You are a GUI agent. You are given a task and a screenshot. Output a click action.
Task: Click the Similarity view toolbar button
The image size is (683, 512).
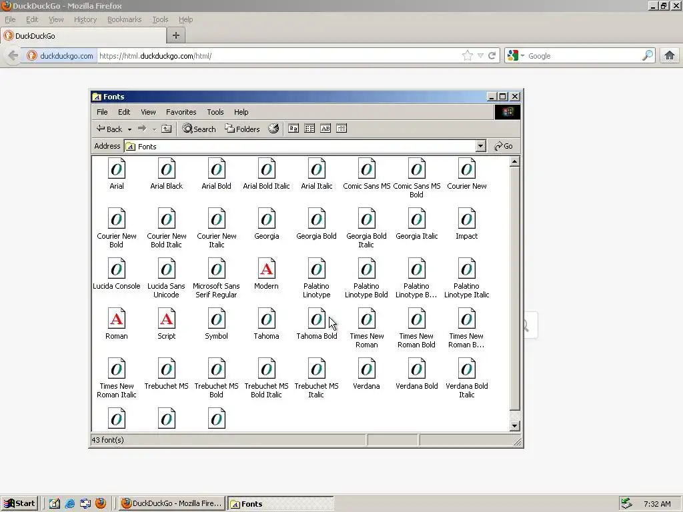(x=325, y=129)
